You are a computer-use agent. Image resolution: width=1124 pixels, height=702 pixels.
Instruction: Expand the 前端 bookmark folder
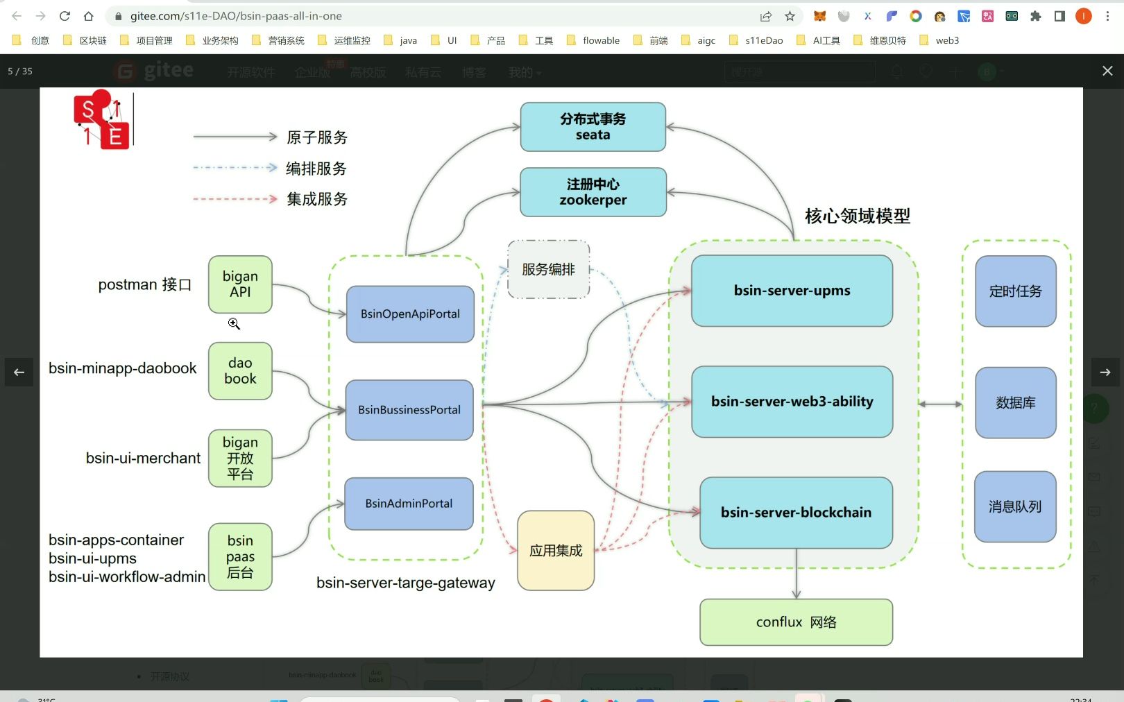(x=651, y=40)
